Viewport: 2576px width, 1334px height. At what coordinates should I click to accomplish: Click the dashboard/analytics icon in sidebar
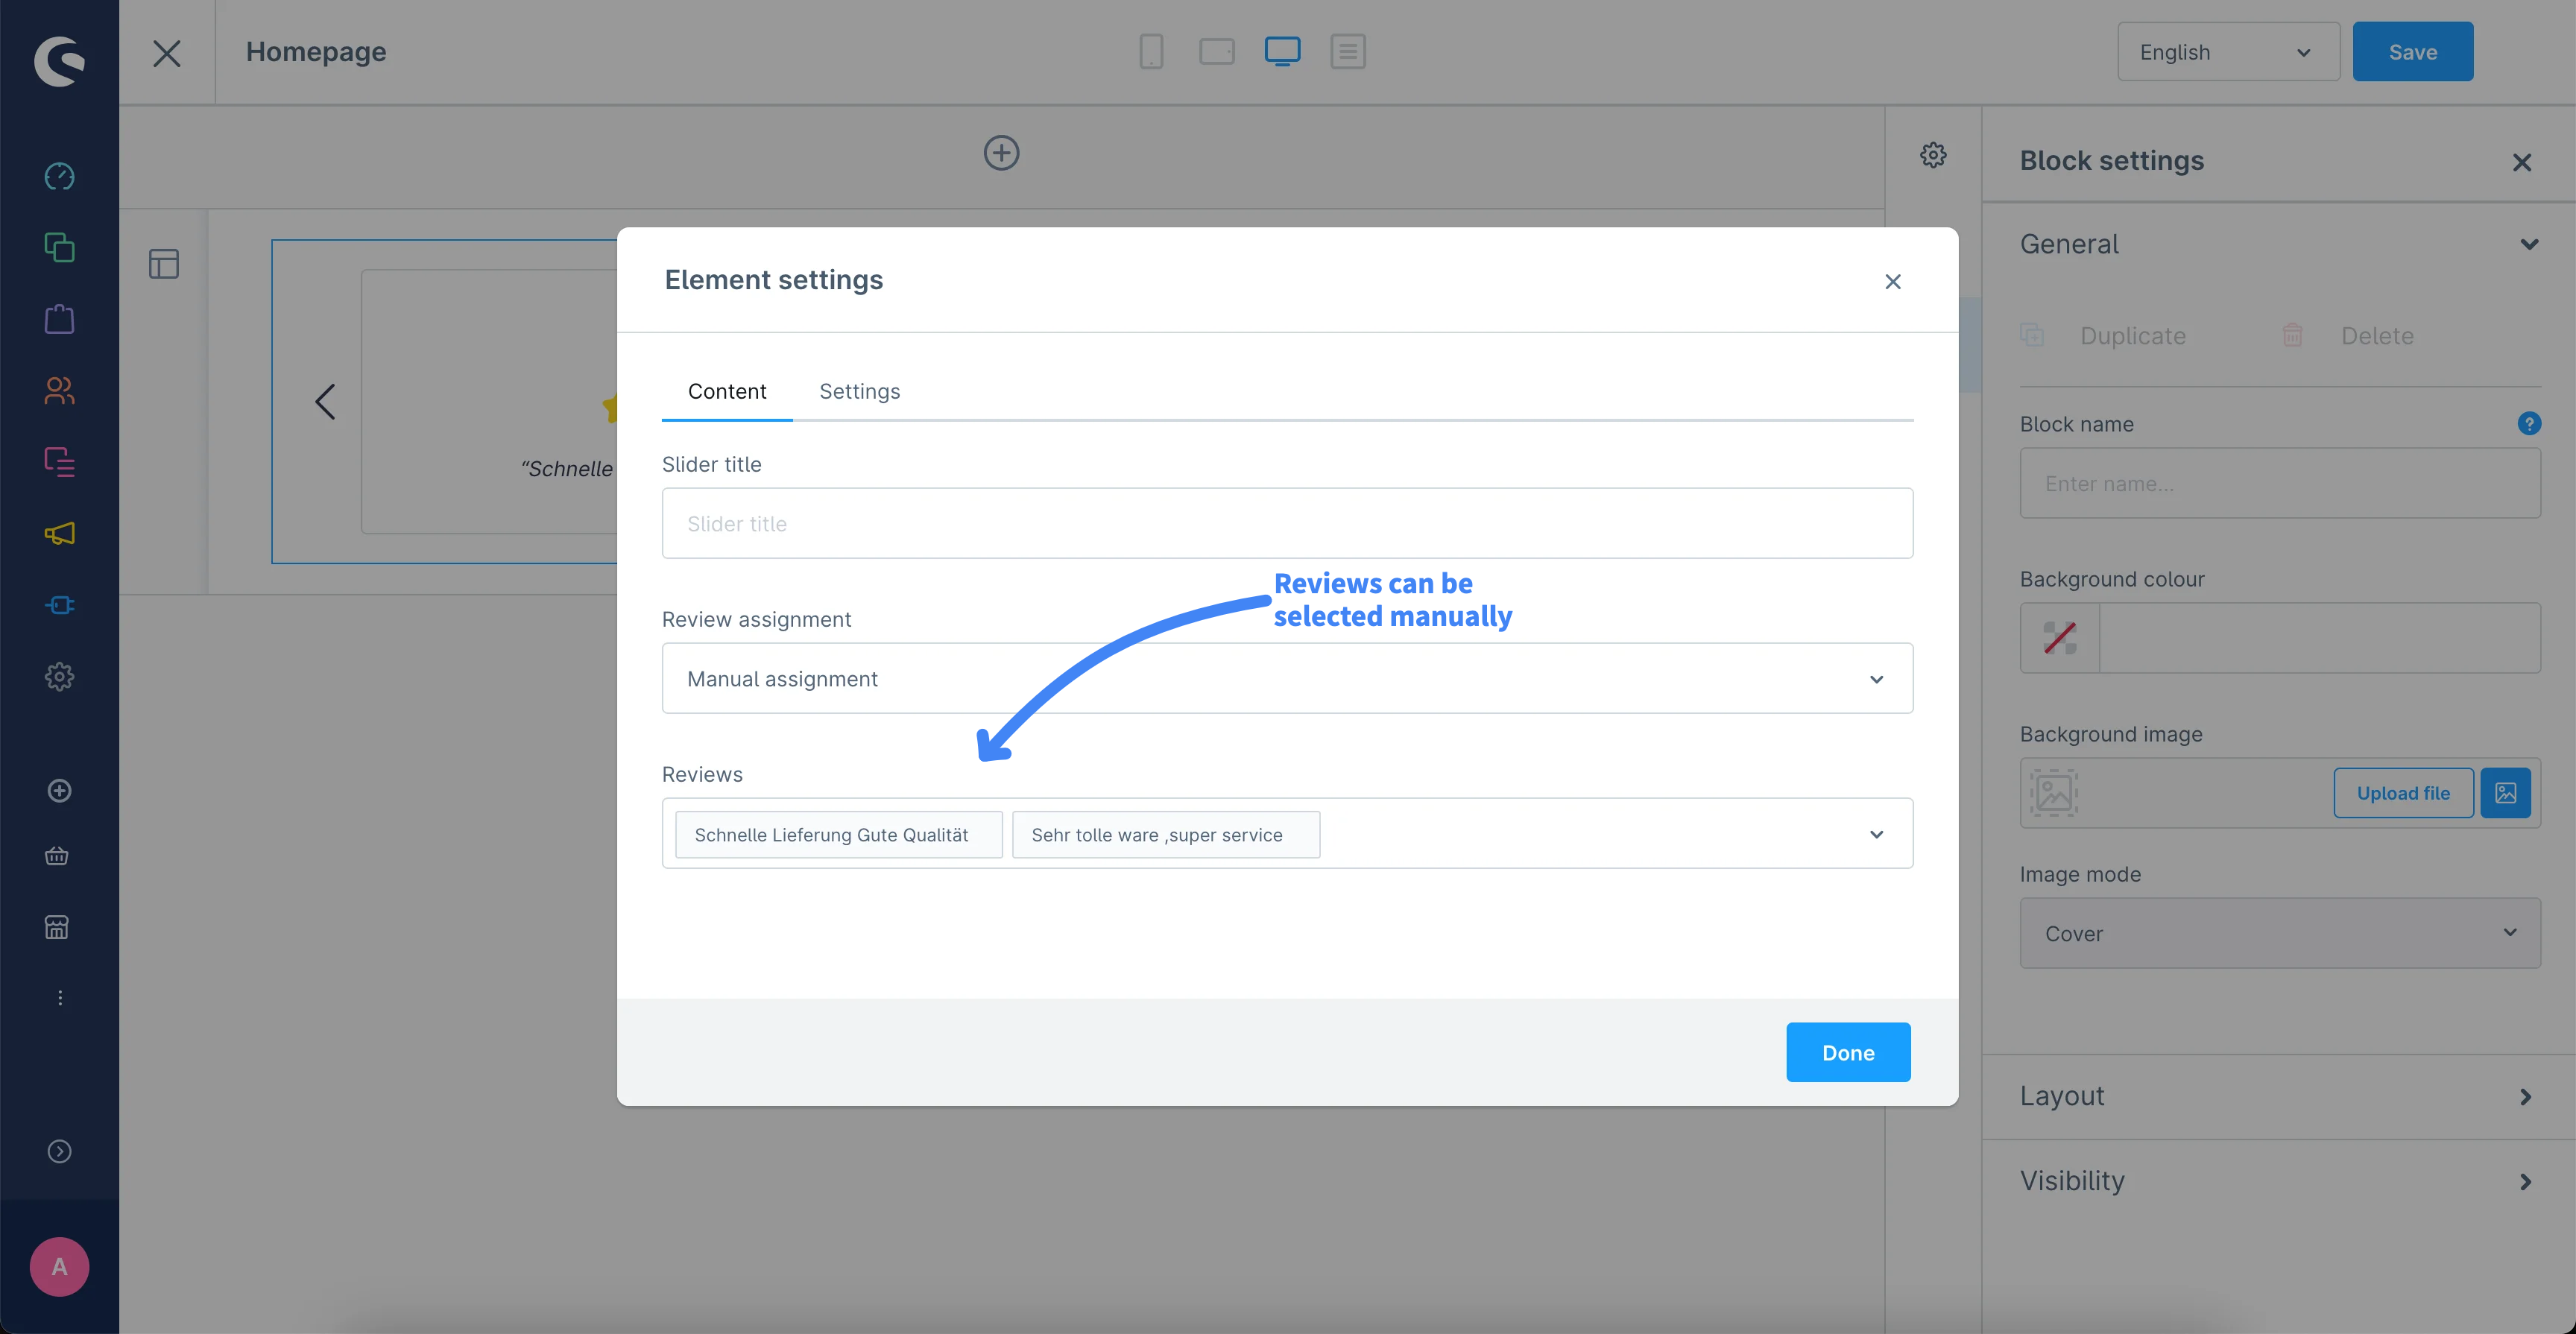click(60, 177)
